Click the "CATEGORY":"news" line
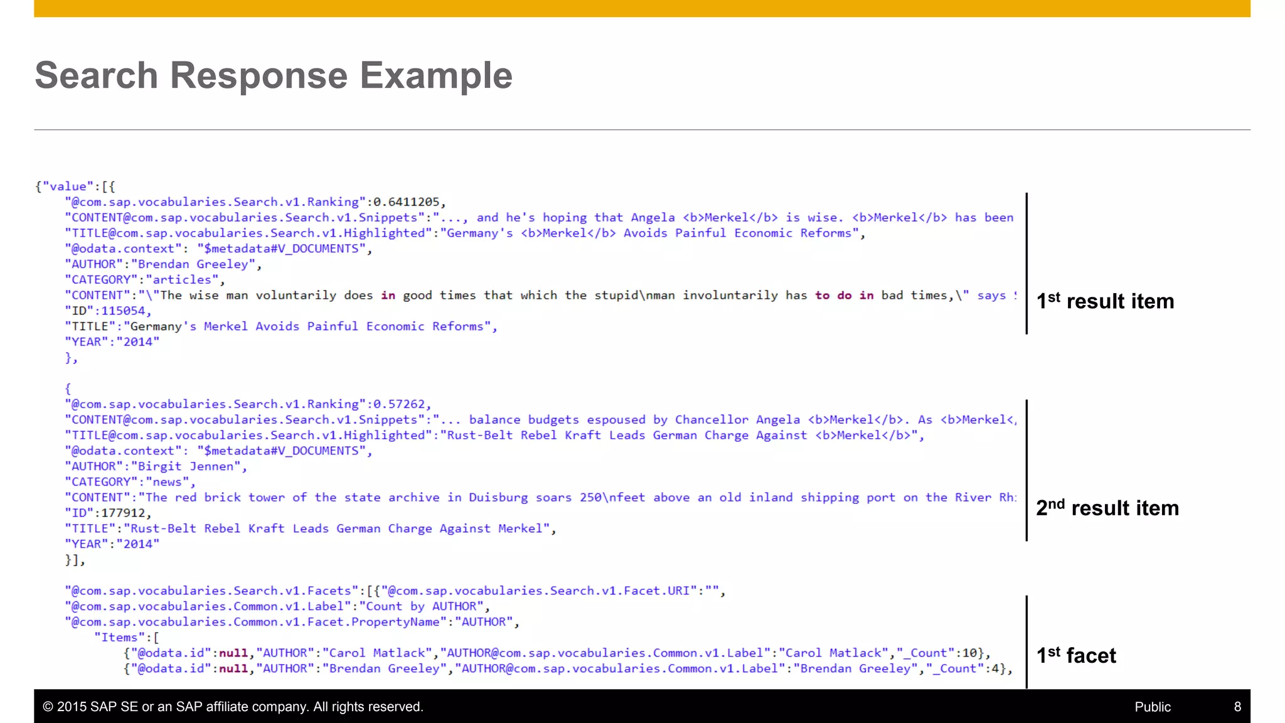 pyautogui.click(x=130, y=482)
